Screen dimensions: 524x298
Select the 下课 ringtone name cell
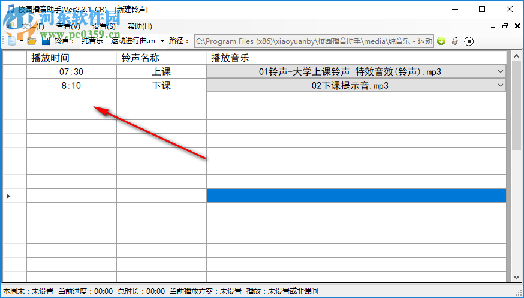click(161, 86)
